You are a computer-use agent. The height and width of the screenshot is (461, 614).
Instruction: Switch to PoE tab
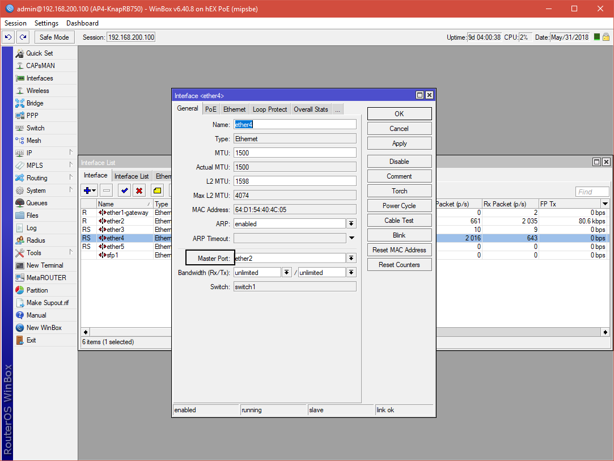211,109
